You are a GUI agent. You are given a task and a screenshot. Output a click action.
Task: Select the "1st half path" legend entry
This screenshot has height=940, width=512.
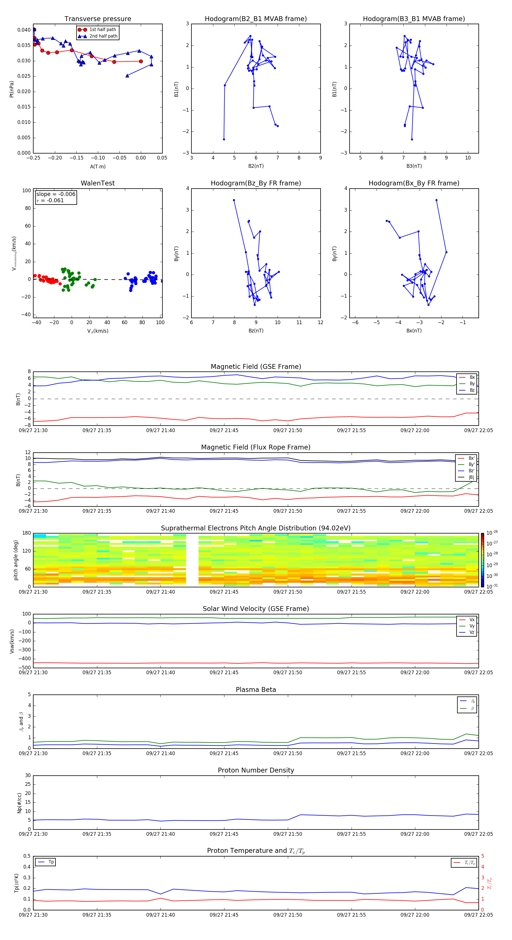click(x=97, y=30)
